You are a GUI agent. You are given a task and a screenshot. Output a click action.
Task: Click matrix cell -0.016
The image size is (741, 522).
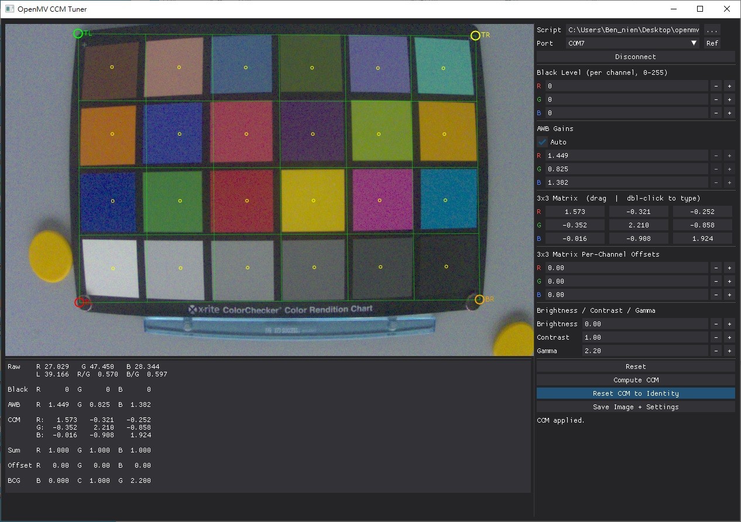click(575, 238)
